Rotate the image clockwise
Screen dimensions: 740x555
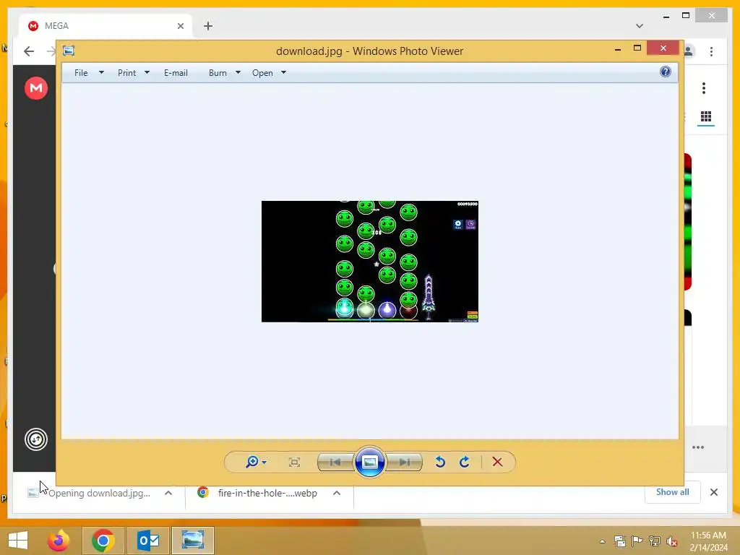click(x=465, y=462)
